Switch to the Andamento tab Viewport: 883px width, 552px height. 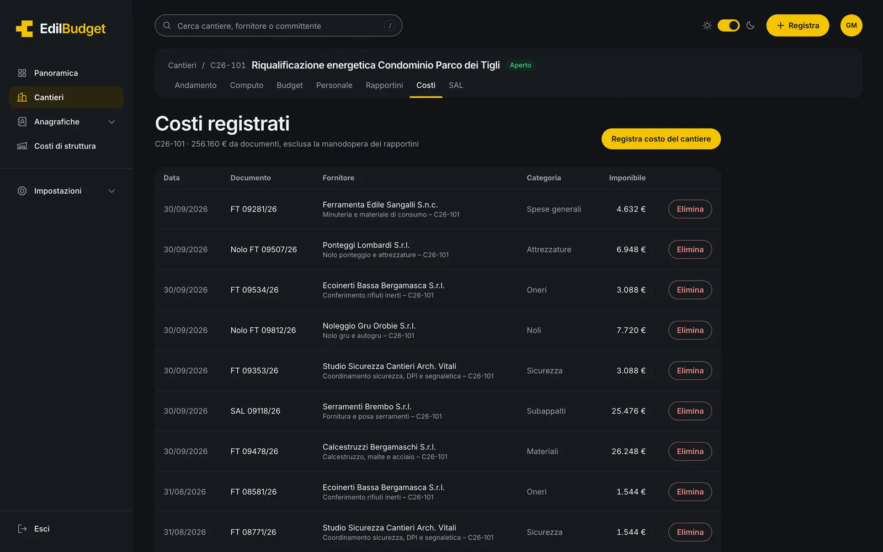coord(195,86)
